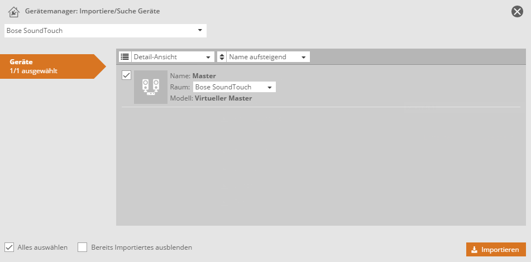Uncheck the Master device checkbox

pyautogui.click(x=126, y=75)
